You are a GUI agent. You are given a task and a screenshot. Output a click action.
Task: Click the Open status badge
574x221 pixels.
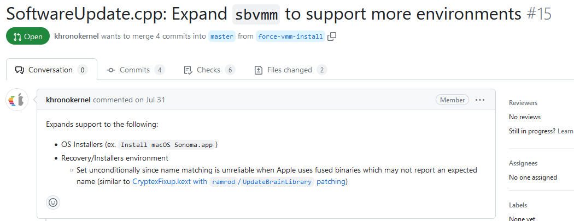pos(24,37)
